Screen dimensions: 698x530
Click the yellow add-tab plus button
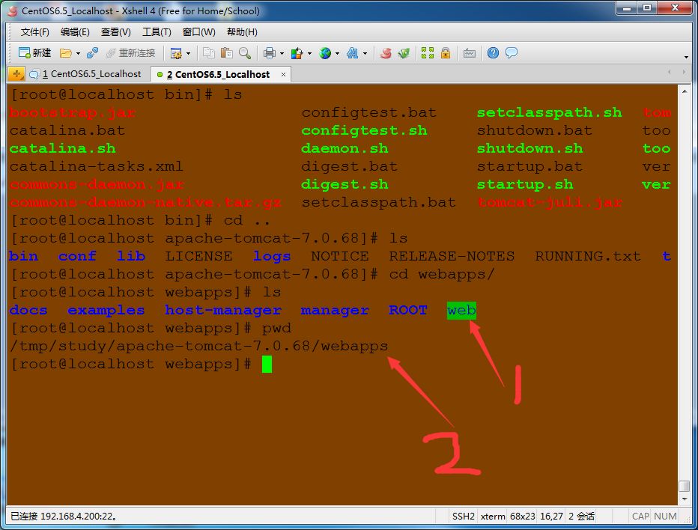pyautogui.click(x=16, y=74)
